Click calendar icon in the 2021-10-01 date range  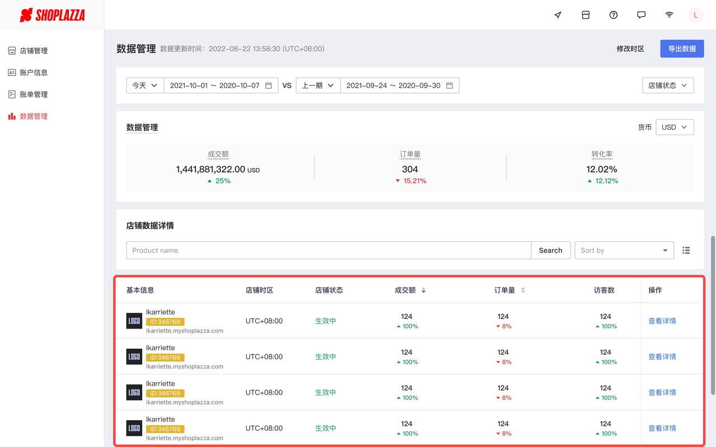[268, 85]
